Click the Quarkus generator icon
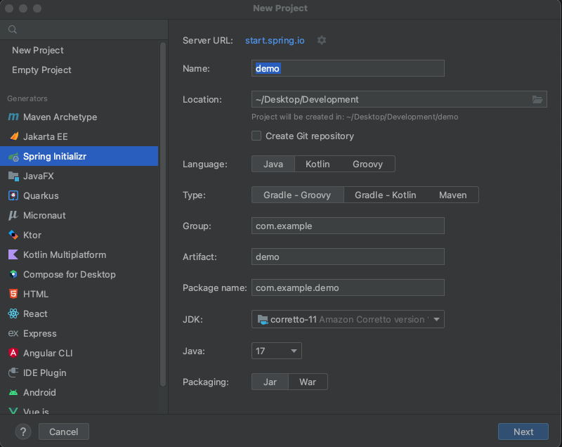Screen dimensions: 562x447 pos(13,195)
